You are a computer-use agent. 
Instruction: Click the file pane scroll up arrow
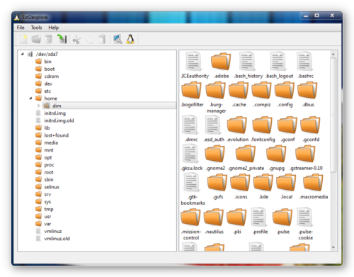pyautogui.click(x=333, y=55)
